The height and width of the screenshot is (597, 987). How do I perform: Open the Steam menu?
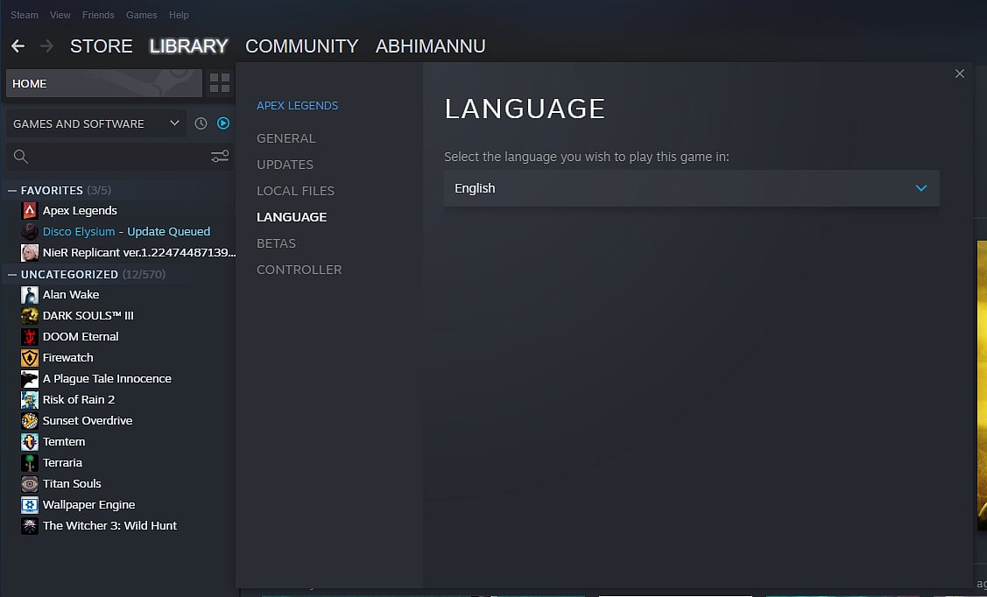[x=24, y=15]
